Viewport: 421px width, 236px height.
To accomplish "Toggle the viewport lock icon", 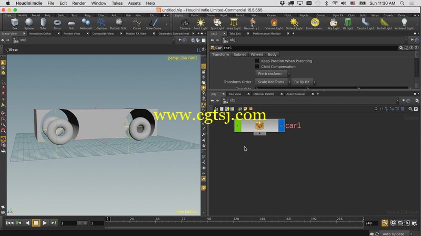I will coord(204,72).
